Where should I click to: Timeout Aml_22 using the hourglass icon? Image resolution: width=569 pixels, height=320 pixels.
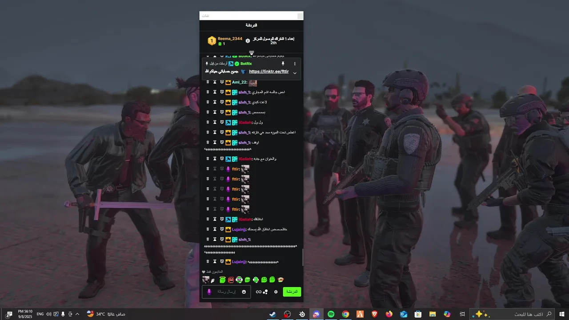click(x=215, y=82)
